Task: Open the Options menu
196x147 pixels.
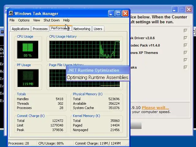Action: [x=24, y=20]
